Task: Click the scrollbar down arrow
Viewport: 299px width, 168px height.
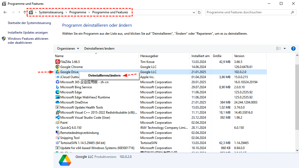Action: tap(297, 150)
